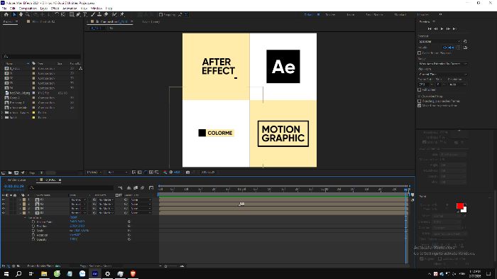The width and height of the screenshot is (497, 279).
Task: Open the File menu
Action: [4, 9]
